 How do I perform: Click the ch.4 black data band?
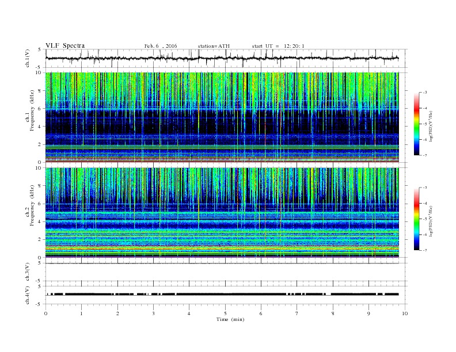coord(222,294)
